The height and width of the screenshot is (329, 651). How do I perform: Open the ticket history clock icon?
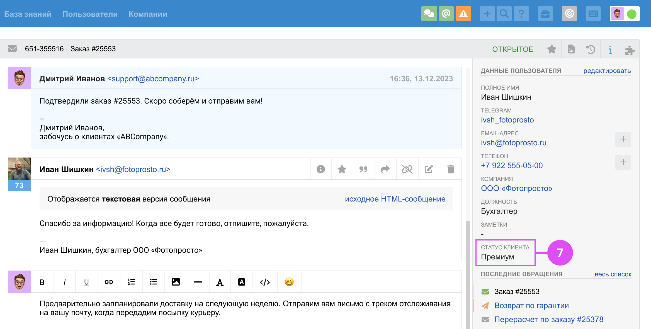(x=591, y=49)
